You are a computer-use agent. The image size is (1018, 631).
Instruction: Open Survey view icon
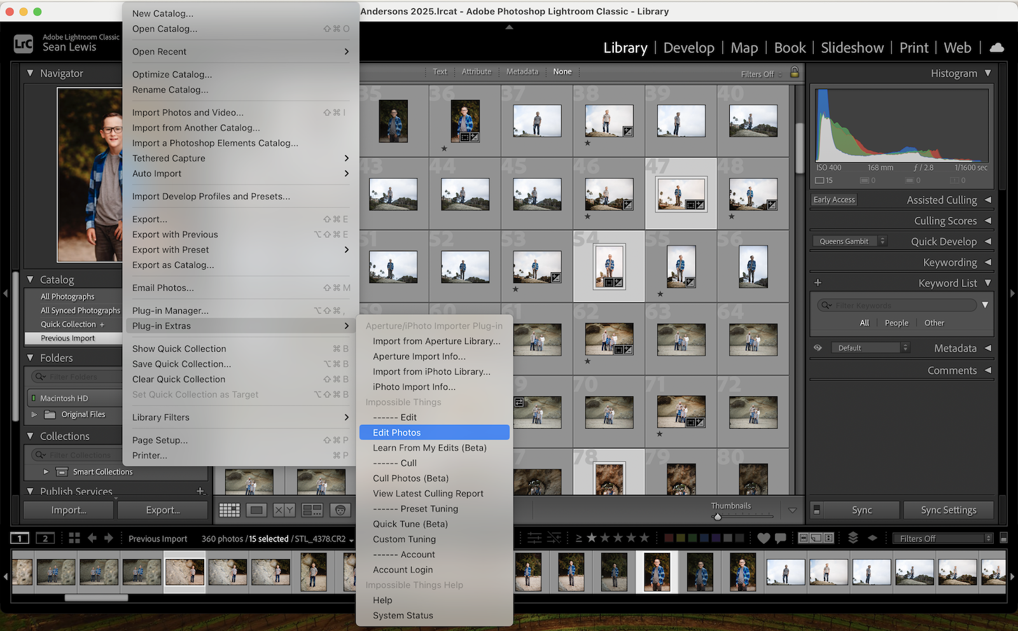[312, 510]
